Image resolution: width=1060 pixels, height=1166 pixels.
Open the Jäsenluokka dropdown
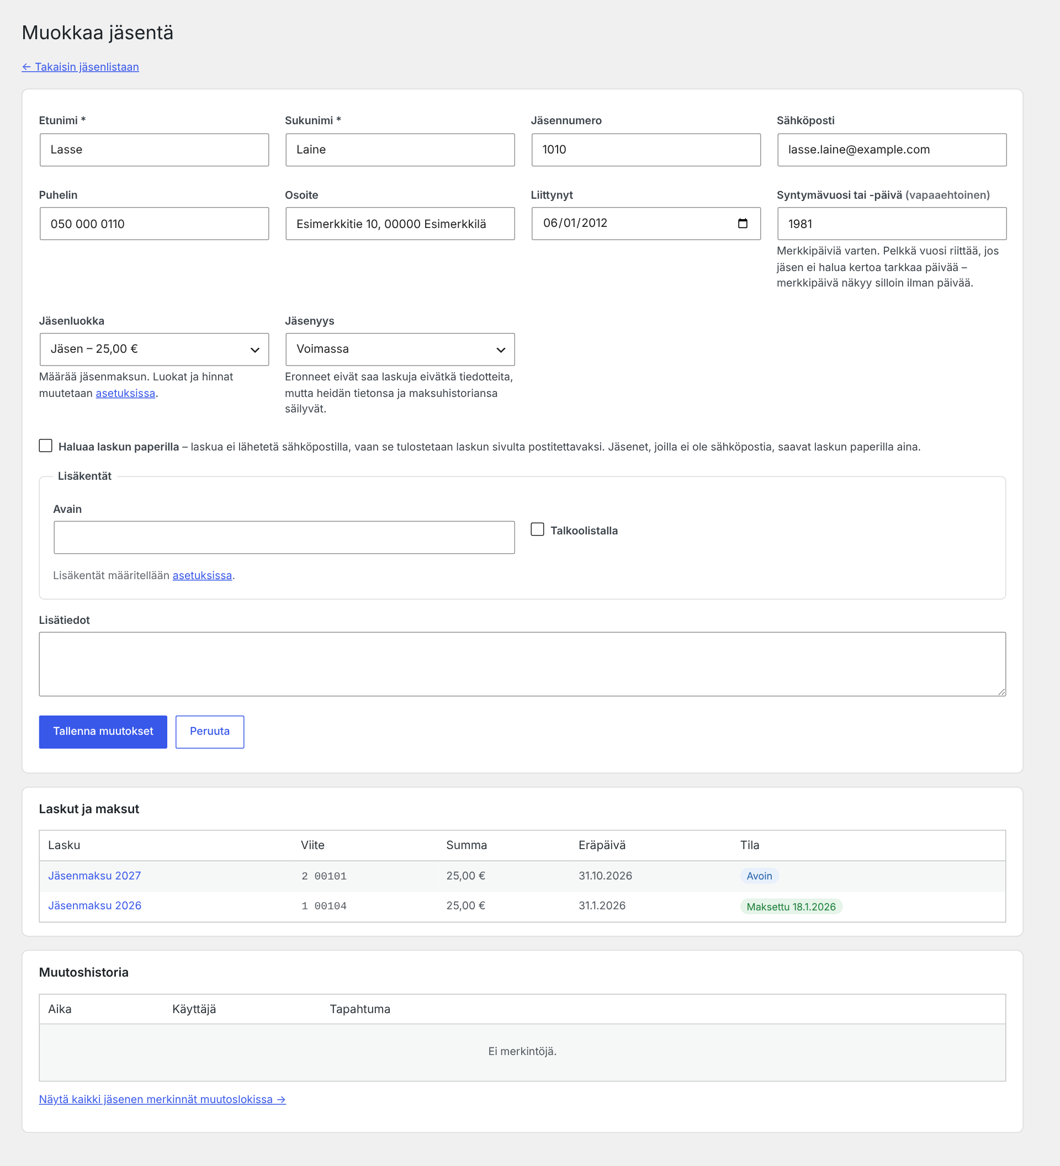tap(155, 349)
